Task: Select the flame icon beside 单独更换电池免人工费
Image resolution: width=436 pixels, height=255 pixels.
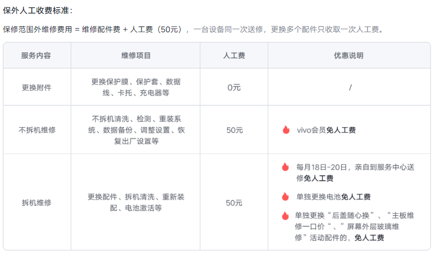Action: pos(286,197)
